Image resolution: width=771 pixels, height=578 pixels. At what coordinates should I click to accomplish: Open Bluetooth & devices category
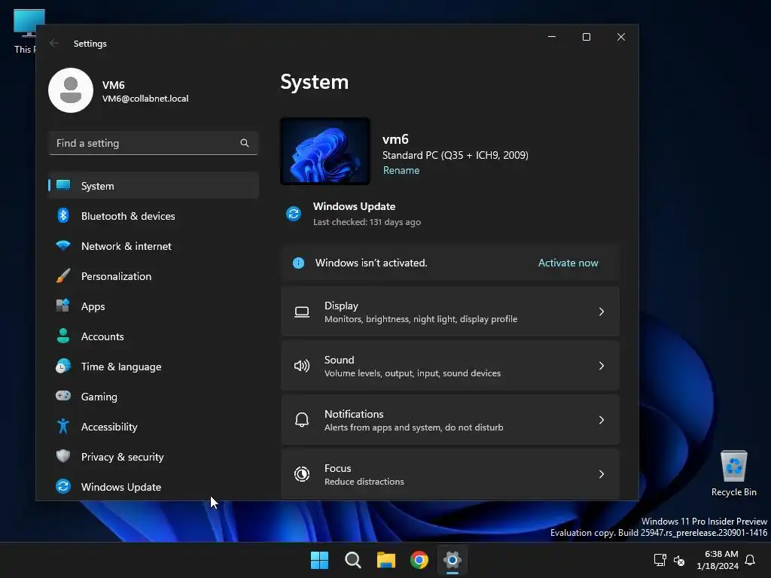tap(128, 216)
